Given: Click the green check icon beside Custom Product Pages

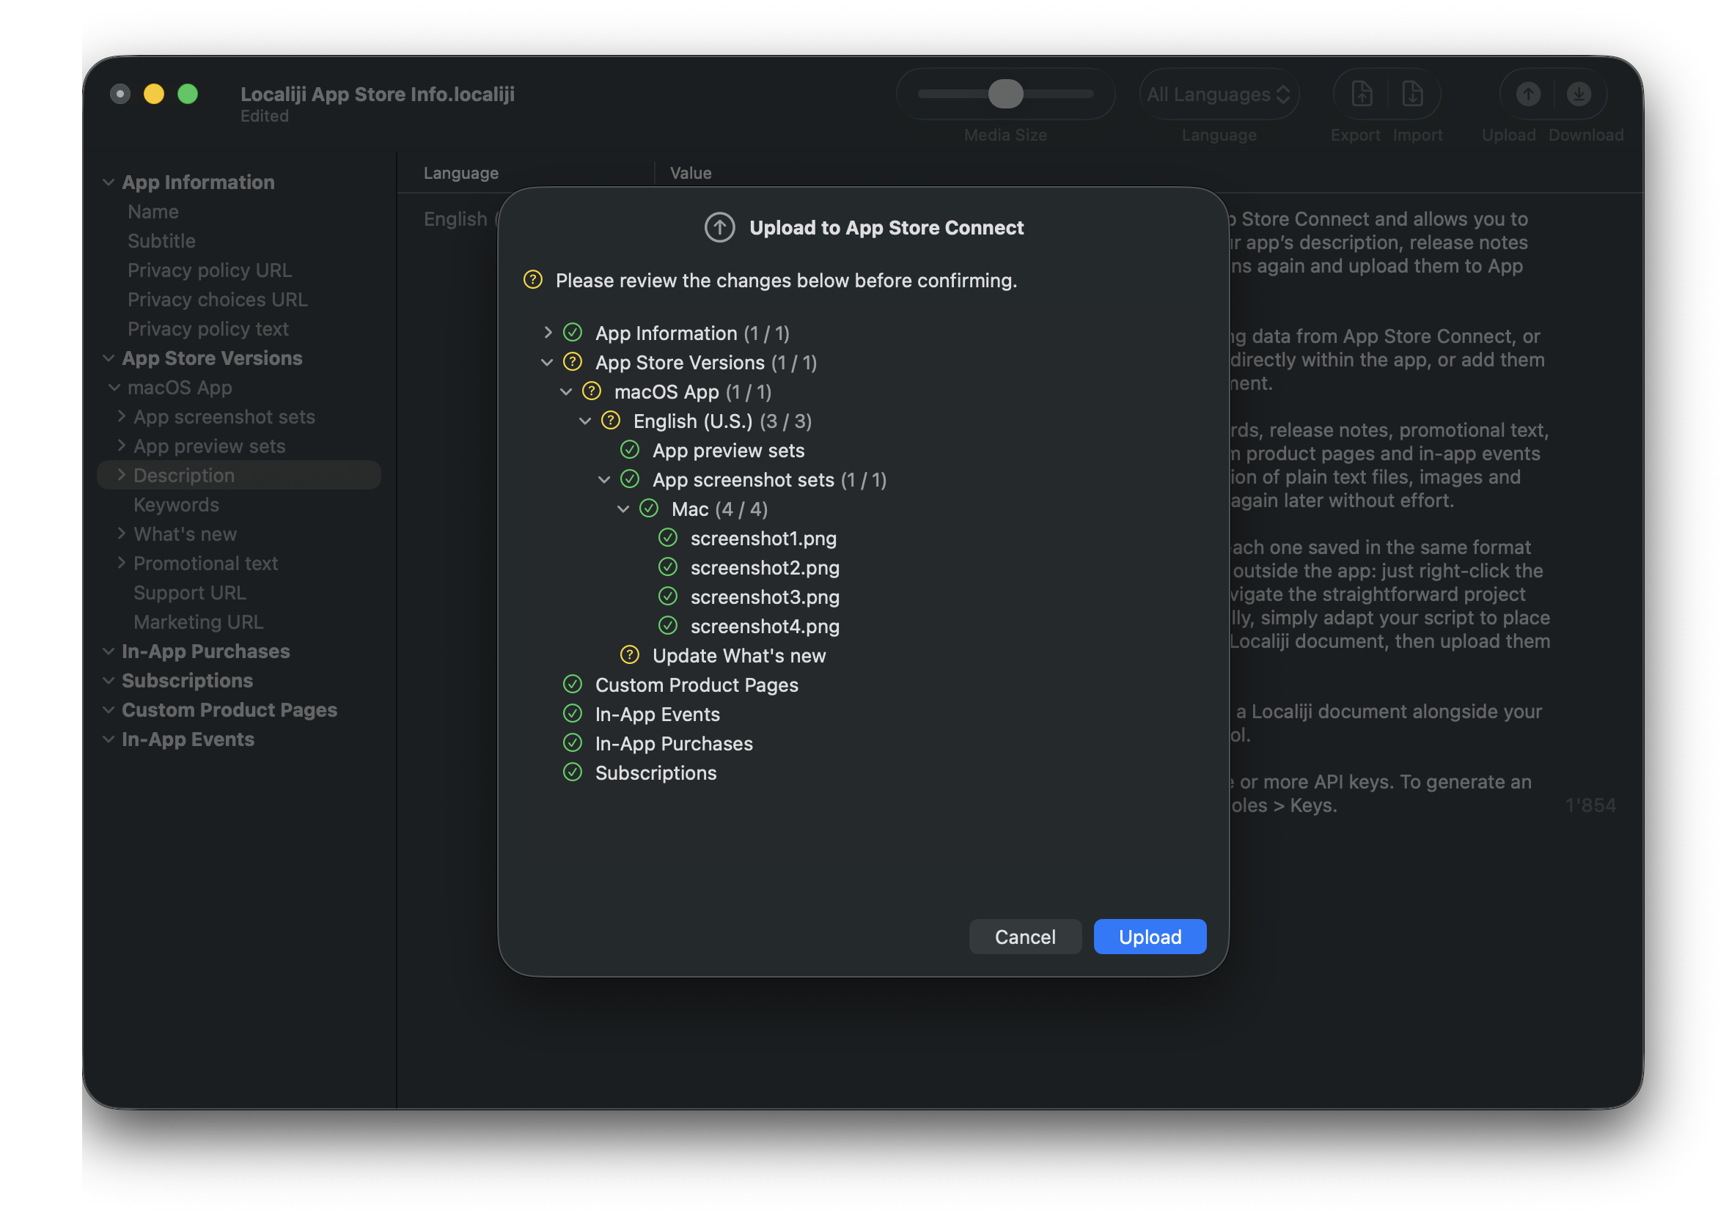Looking at the screenshot, I should click(573, 684).
